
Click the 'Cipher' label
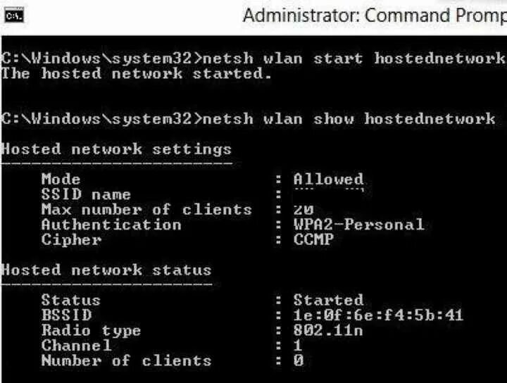[x=71, y=239]
